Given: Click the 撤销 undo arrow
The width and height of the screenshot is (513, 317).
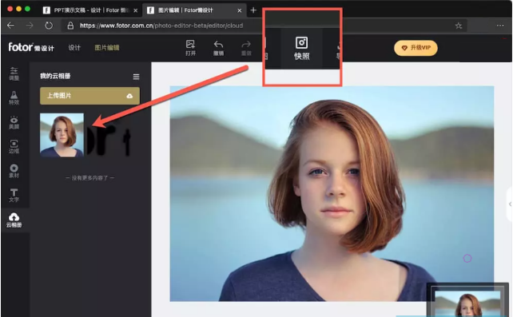Looking at the screenshot, I should [219, 48].
